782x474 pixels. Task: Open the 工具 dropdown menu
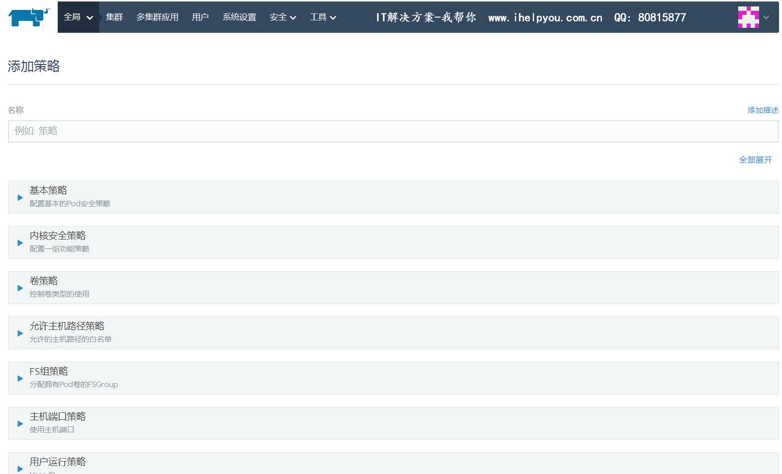point(323,17)
